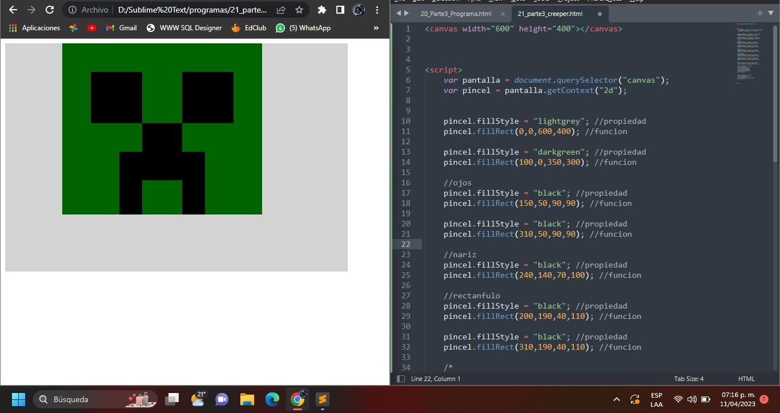Open Wi-Fi network tray icon
The width and height of the screenshot is (780, 413).
pyautogui.click(x=678, y=399)
